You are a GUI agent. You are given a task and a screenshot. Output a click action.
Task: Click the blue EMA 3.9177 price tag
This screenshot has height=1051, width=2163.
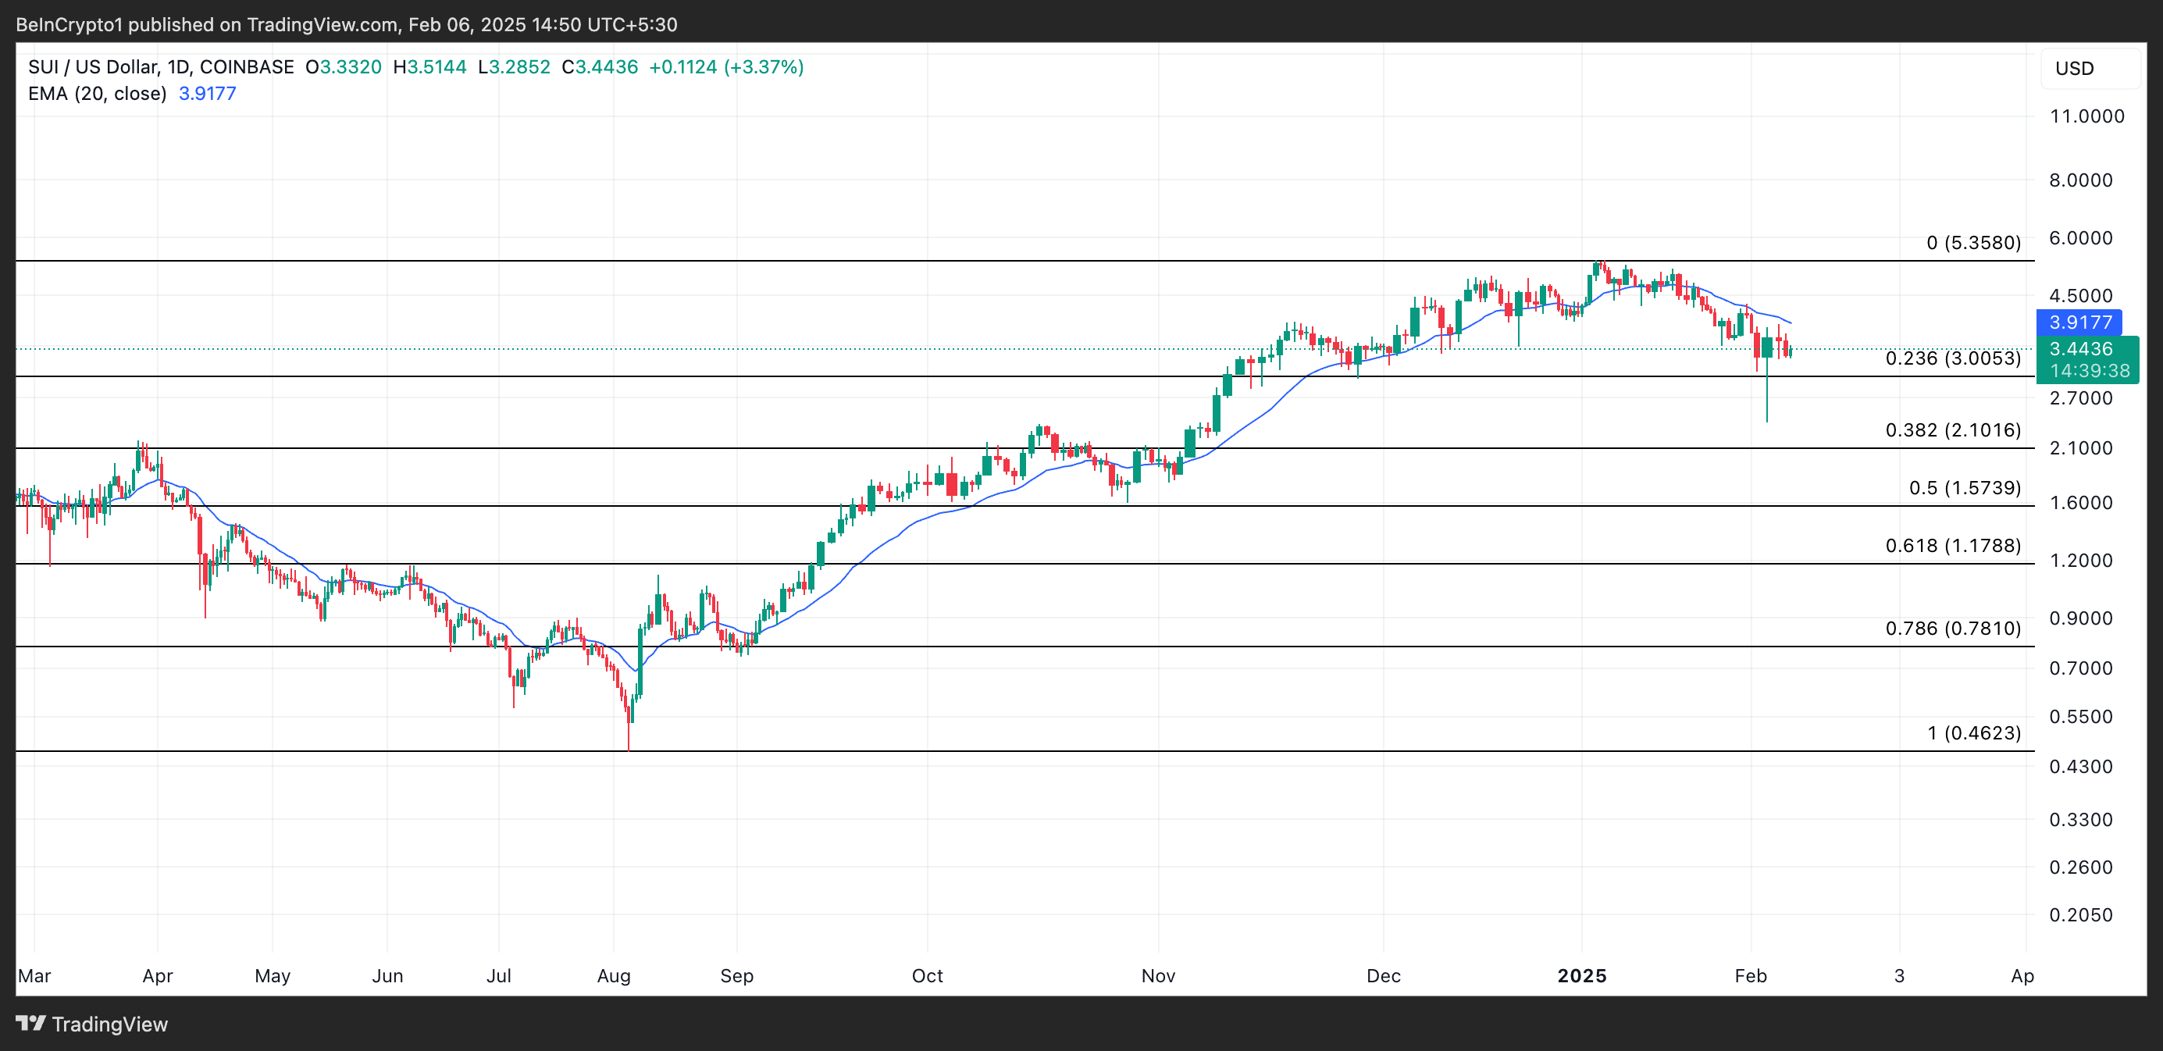[x=2079, y=322]
